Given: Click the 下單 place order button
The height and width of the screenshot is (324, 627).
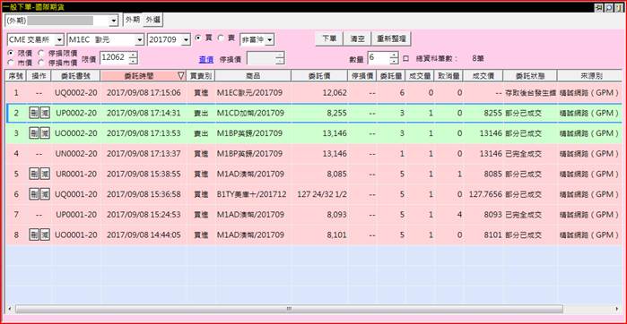Looking at the screenshot, I should [329, 38].
